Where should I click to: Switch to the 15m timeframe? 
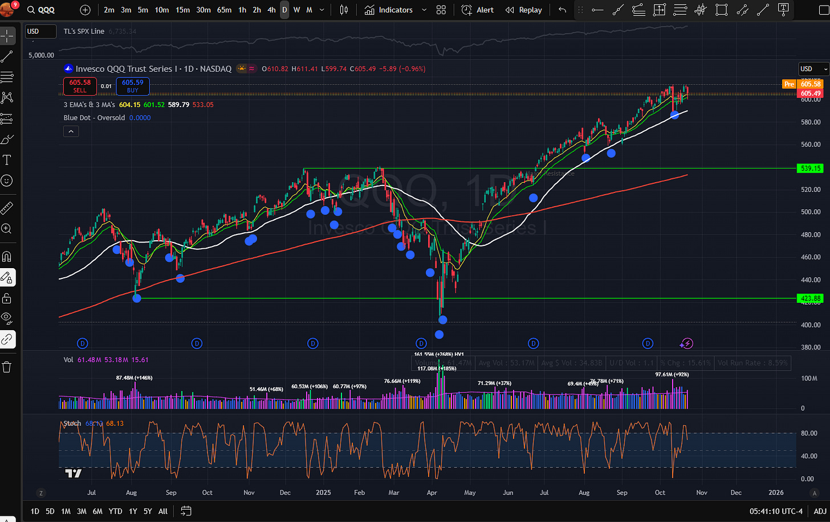click(182, 10)
